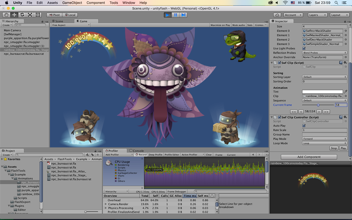The image size is (352, 220).
Task: Select the Hand tool in toolbar
Action: (x=6, y=15)
